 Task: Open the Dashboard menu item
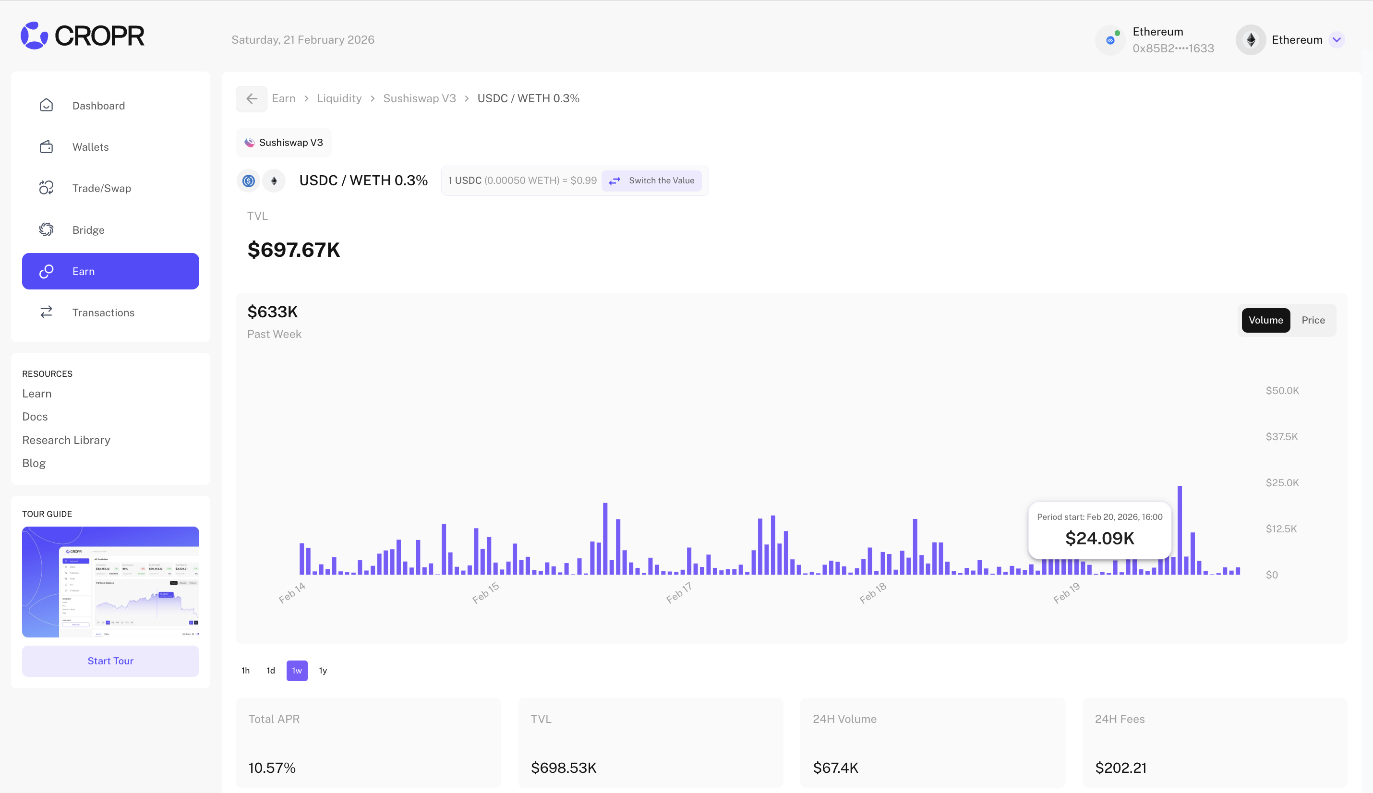click(110, 106)
